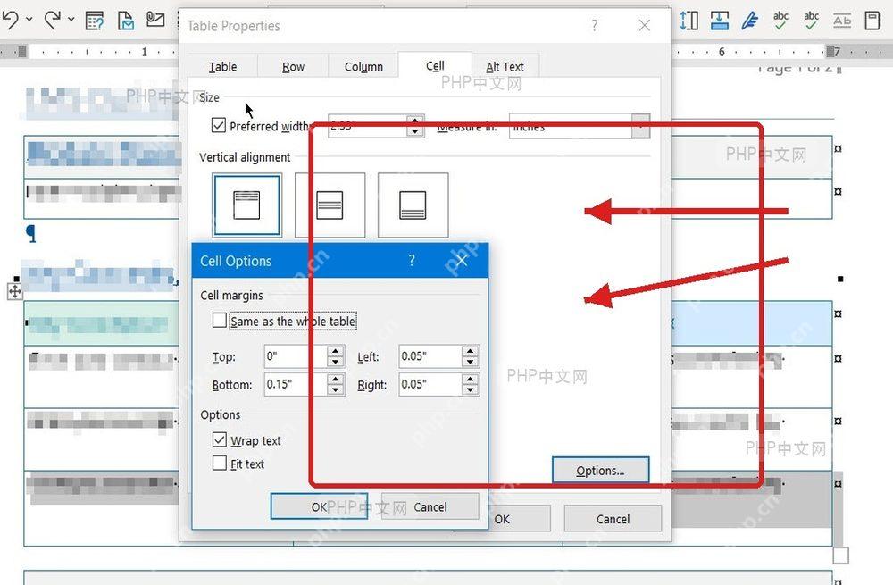Image resolution: width=893 pixels, height=585 pixels.
Task: Increase Preferred width with up spinner
Action: tap(415, 121)
